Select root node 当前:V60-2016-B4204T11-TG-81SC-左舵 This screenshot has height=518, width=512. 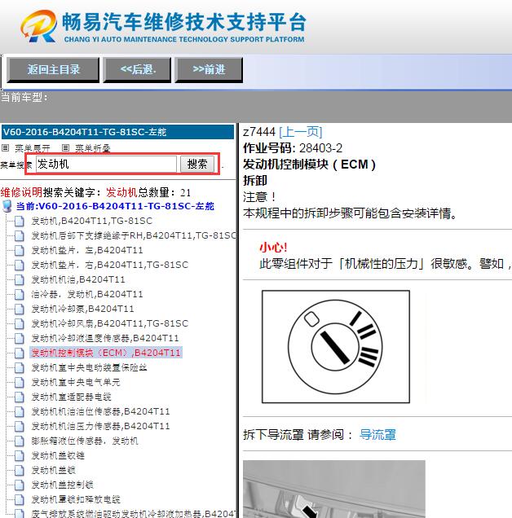pyautogui.click(x=115, y=206)
